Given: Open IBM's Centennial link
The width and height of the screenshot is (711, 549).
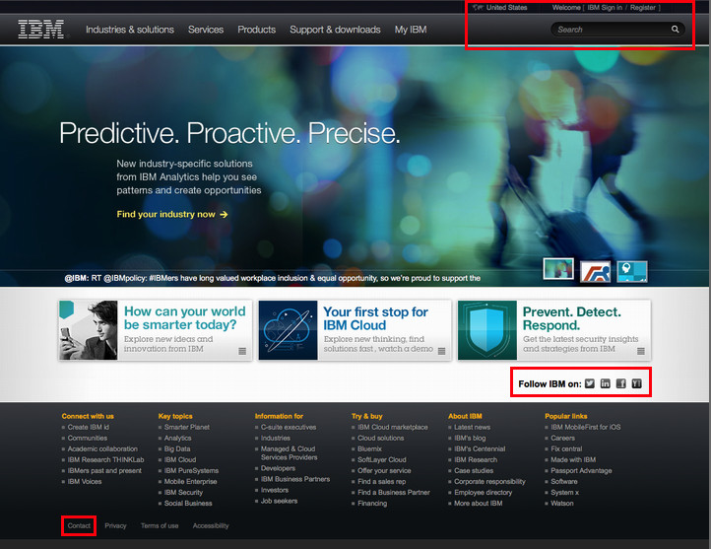Looking at the screenshot, I should click(480, 448).
